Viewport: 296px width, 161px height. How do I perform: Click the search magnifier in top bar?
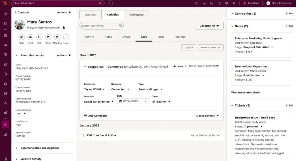click(100, 3)
